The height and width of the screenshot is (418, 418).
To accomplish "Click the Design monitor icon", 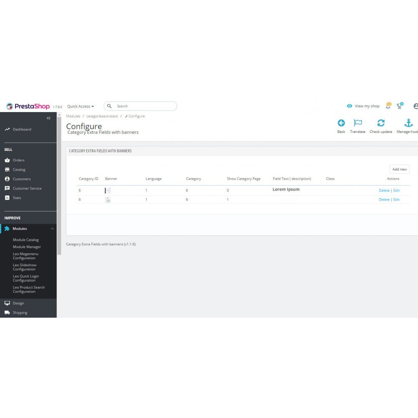I will tap(7, 303).
